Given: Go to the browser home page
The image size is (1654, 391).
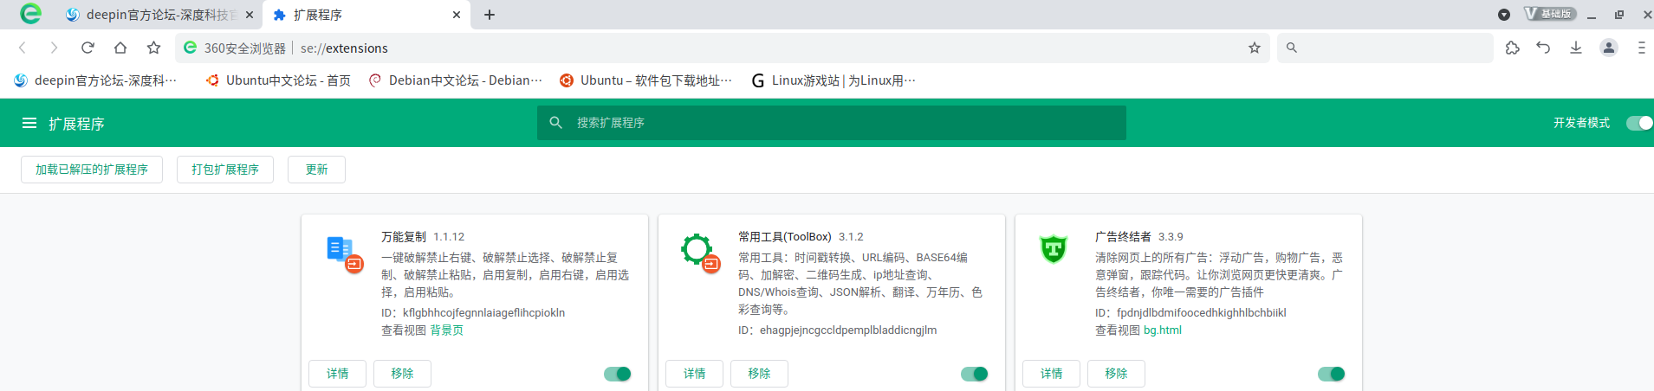Looking at the screenshot, I should click(x=120, y=48).
